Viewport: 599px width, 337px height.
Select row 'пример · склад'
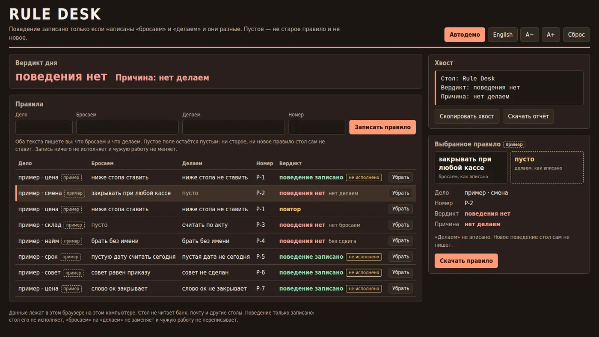pyautogui.click(x=216, y=225)
